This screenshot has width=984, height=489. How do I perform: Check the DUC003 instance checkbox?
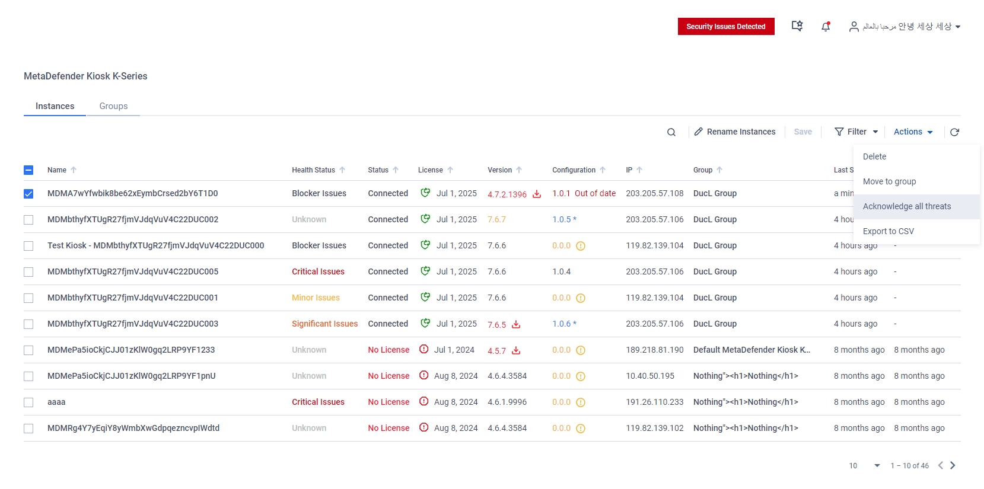[28, 324]
